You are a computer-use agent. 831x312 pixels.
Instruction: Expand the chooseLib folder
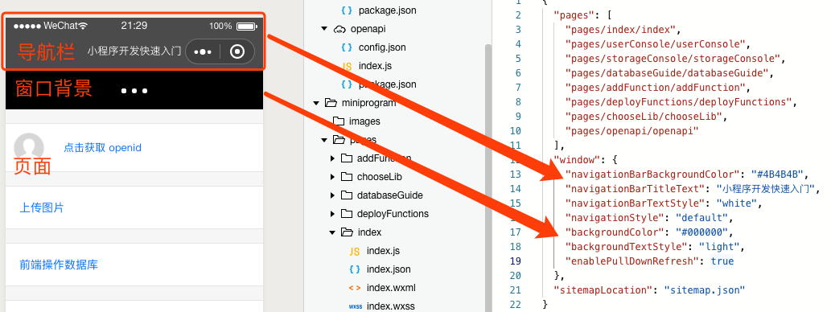click(332, 177)
